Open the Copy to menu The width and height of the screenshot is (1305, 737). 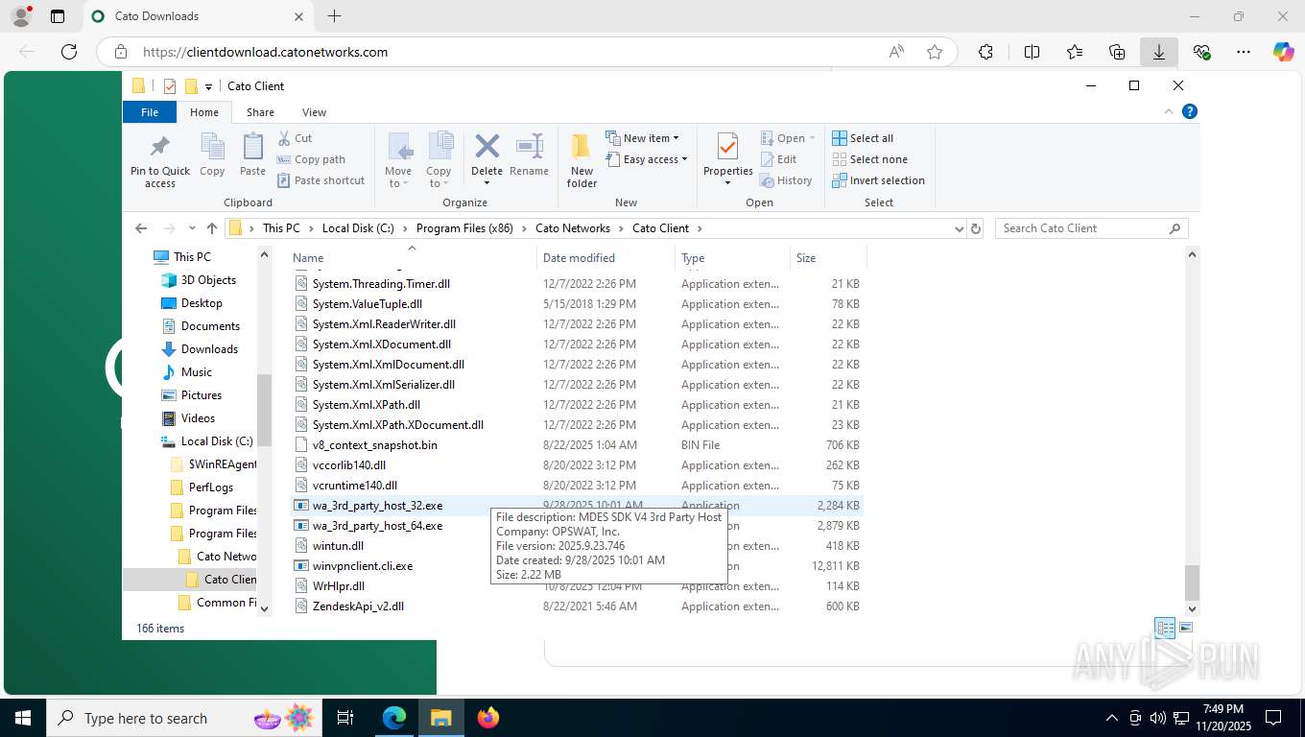click(x=439, y=160)
